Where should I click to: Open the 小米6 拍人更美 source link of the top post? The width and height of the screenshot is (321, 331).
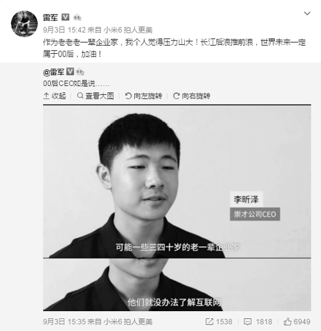128,30
